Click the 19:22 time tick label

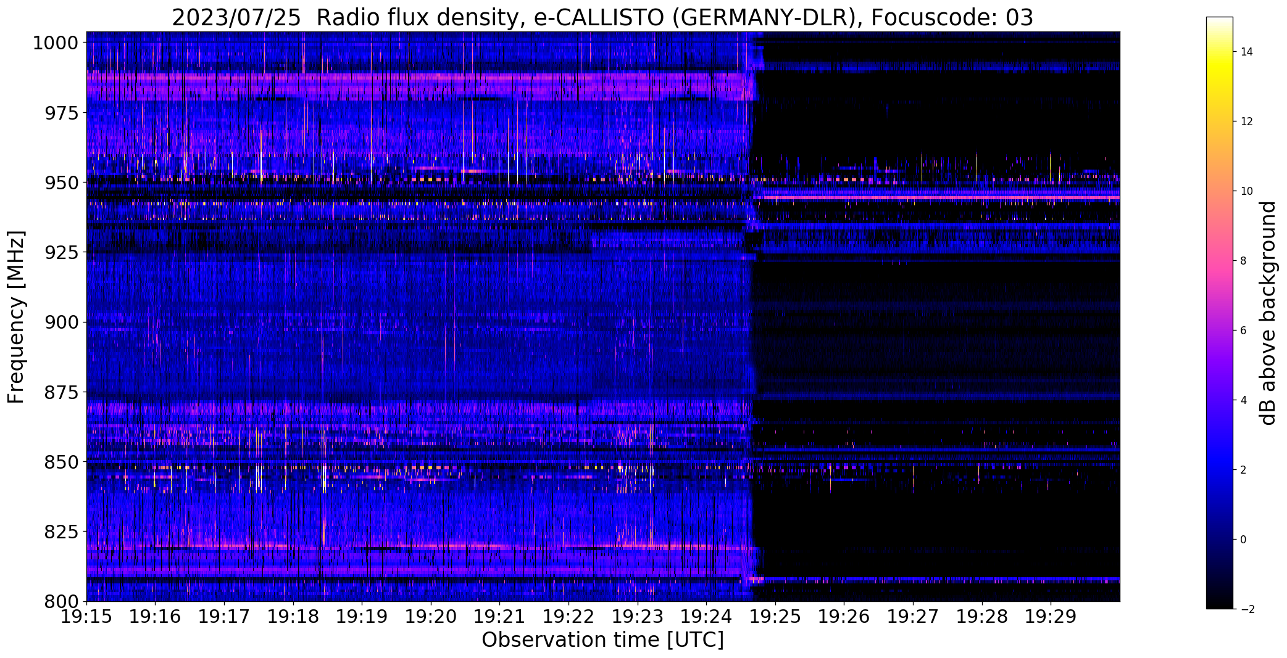click(569, 616)
